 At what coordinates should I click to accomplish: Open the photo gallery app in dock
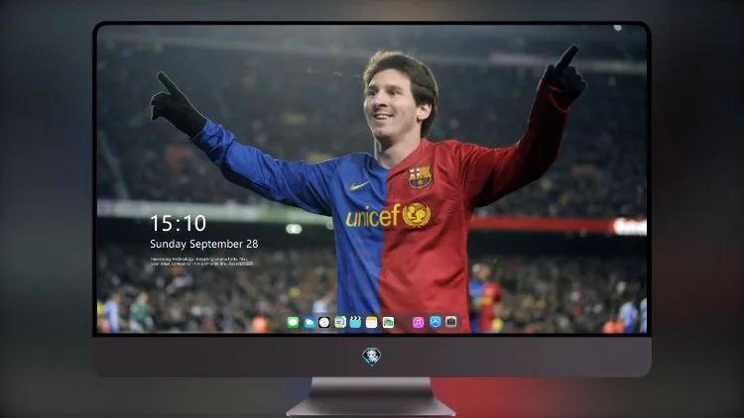pos(388,322)
